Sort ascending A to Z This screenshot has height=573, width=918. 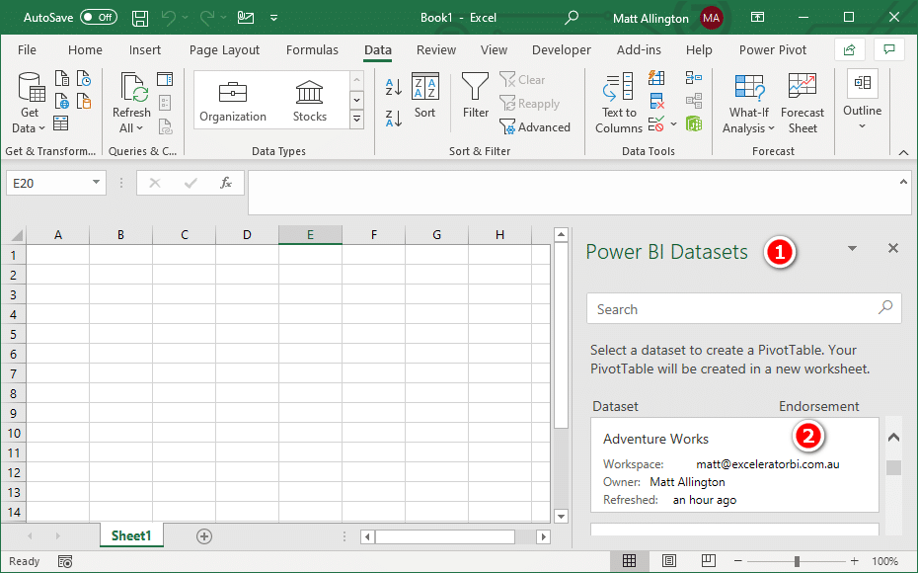[394, 87]
